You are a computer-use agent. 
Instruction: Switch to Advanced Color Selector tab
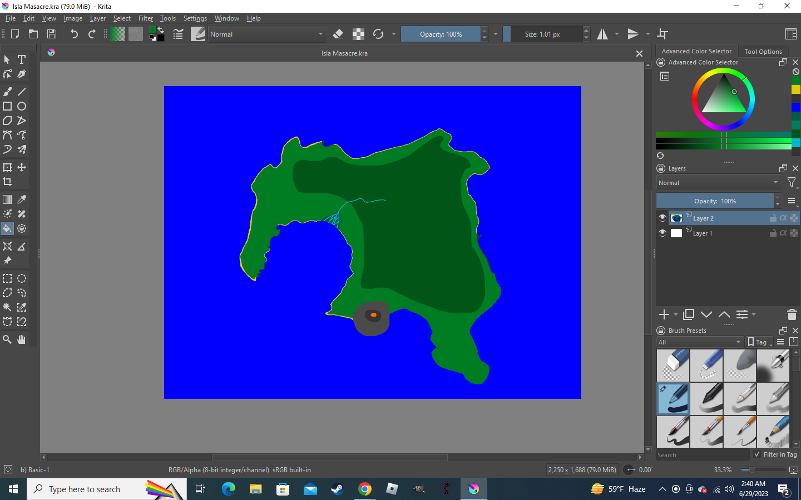[696, 51]
